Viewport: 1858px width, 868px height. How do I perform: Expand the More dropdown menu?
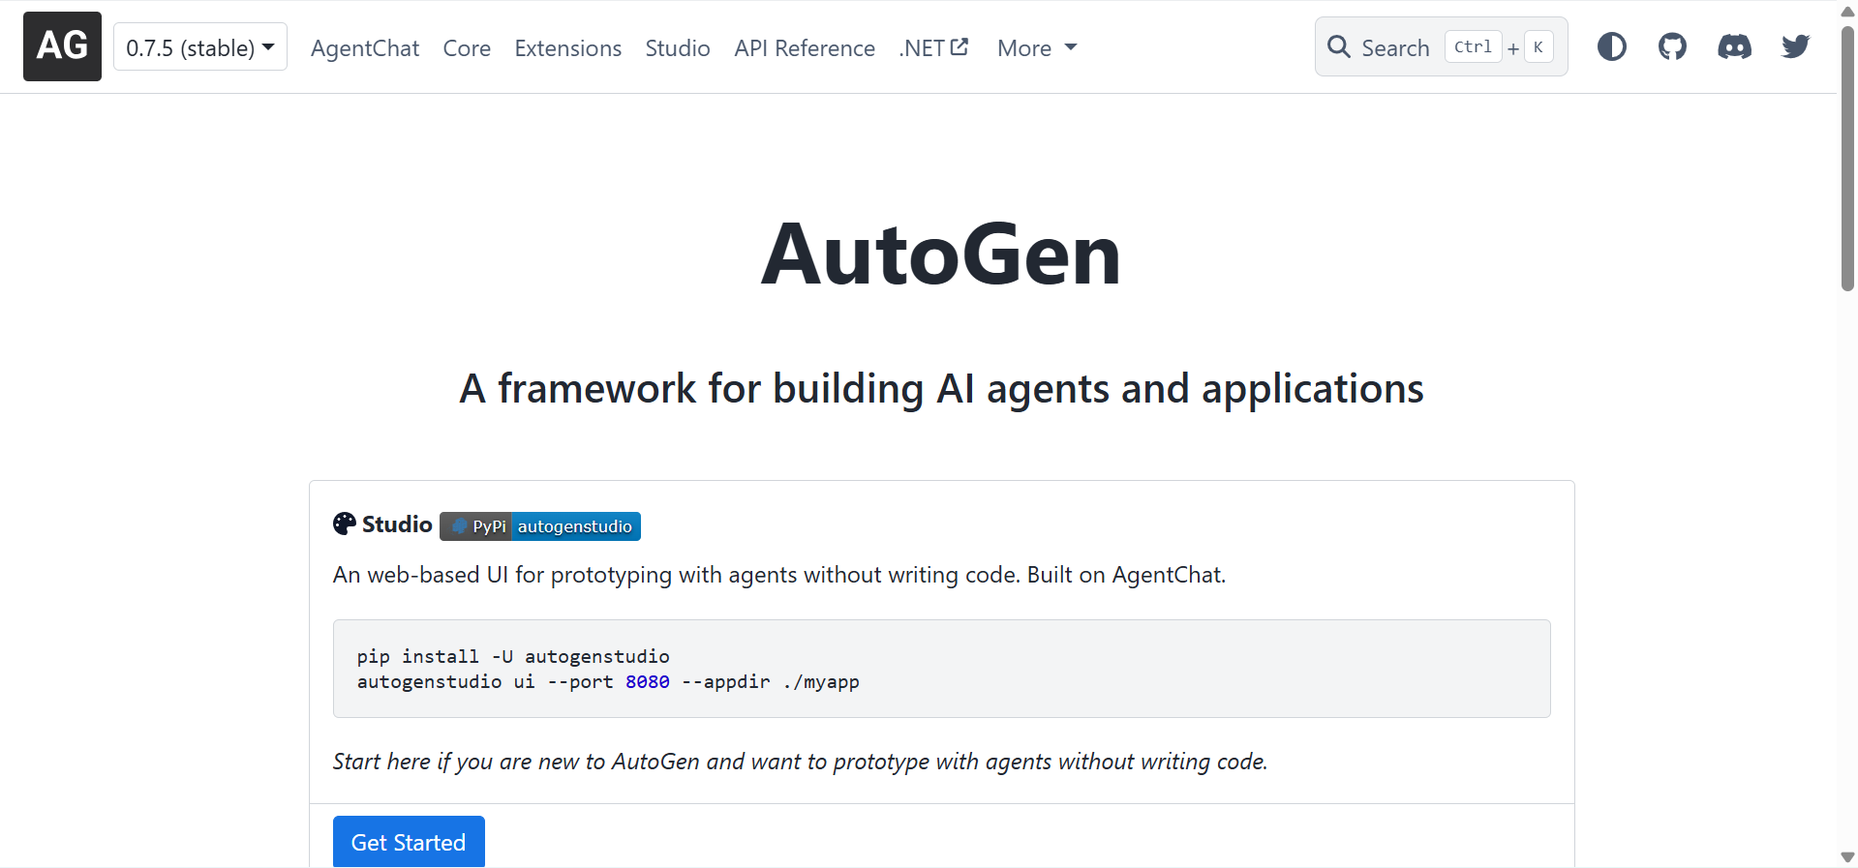point(1037,47)
